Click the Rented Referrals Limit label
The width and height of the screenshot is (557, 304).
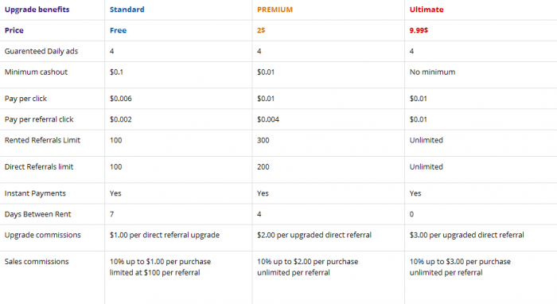pyautogui.click(x=42, y=140)
